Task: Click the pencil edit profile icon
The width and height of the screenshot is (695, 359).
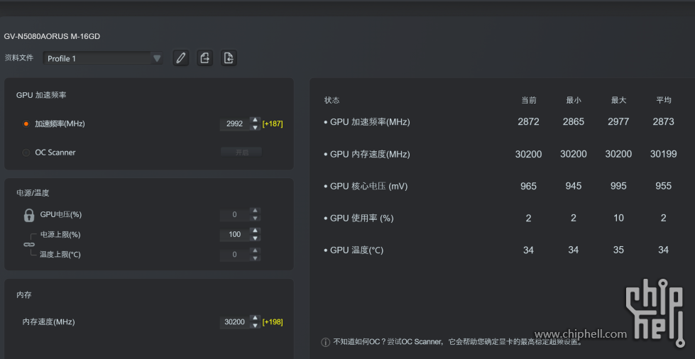Action: pos(181,58)
